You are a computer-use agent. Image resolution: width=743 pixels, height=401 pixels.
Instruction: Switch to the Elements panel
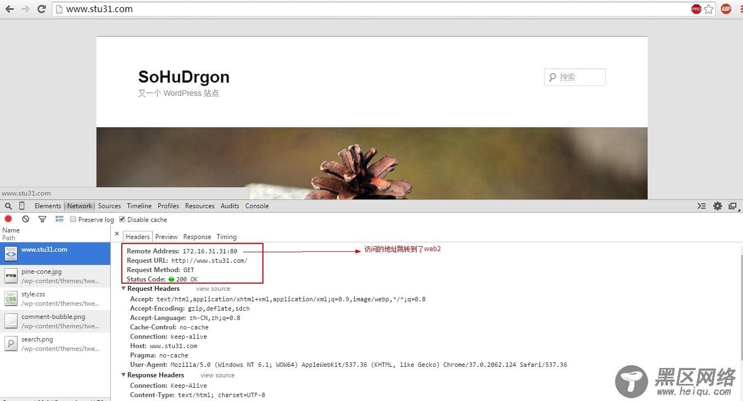pos(48,206)
